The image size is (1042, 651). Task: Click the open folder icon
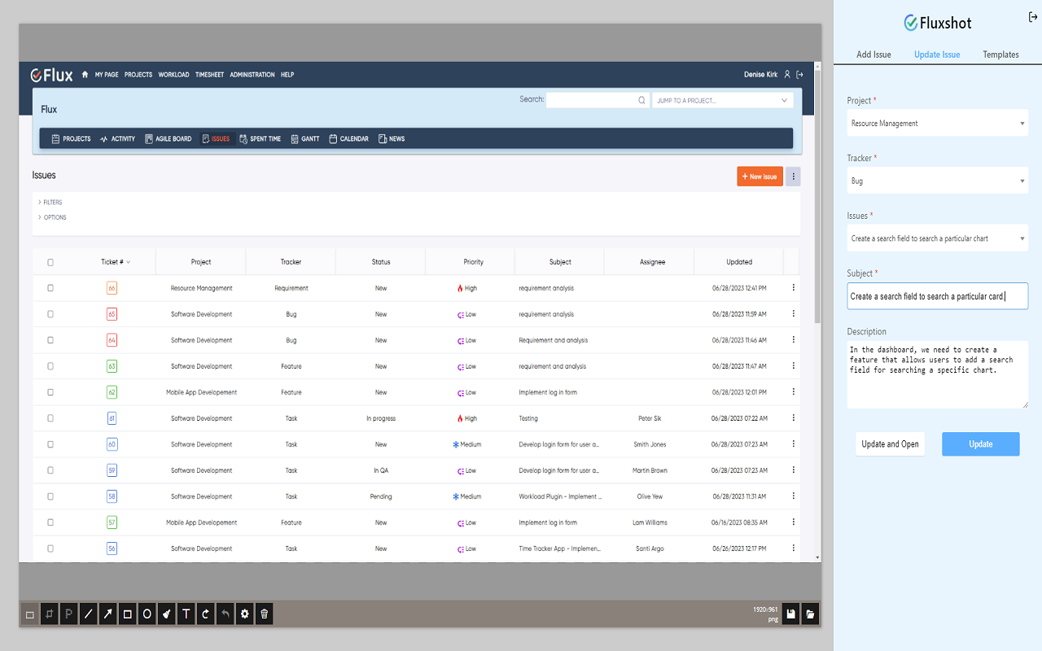click(x=810, y=614)
